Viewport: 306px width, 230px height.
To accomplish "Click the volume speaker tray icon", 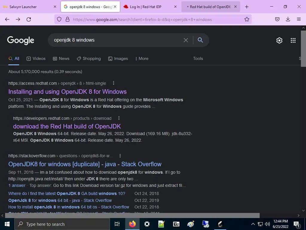I will click(x=267, y=224).
